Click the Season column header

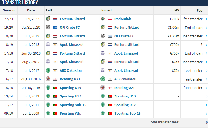9,10
